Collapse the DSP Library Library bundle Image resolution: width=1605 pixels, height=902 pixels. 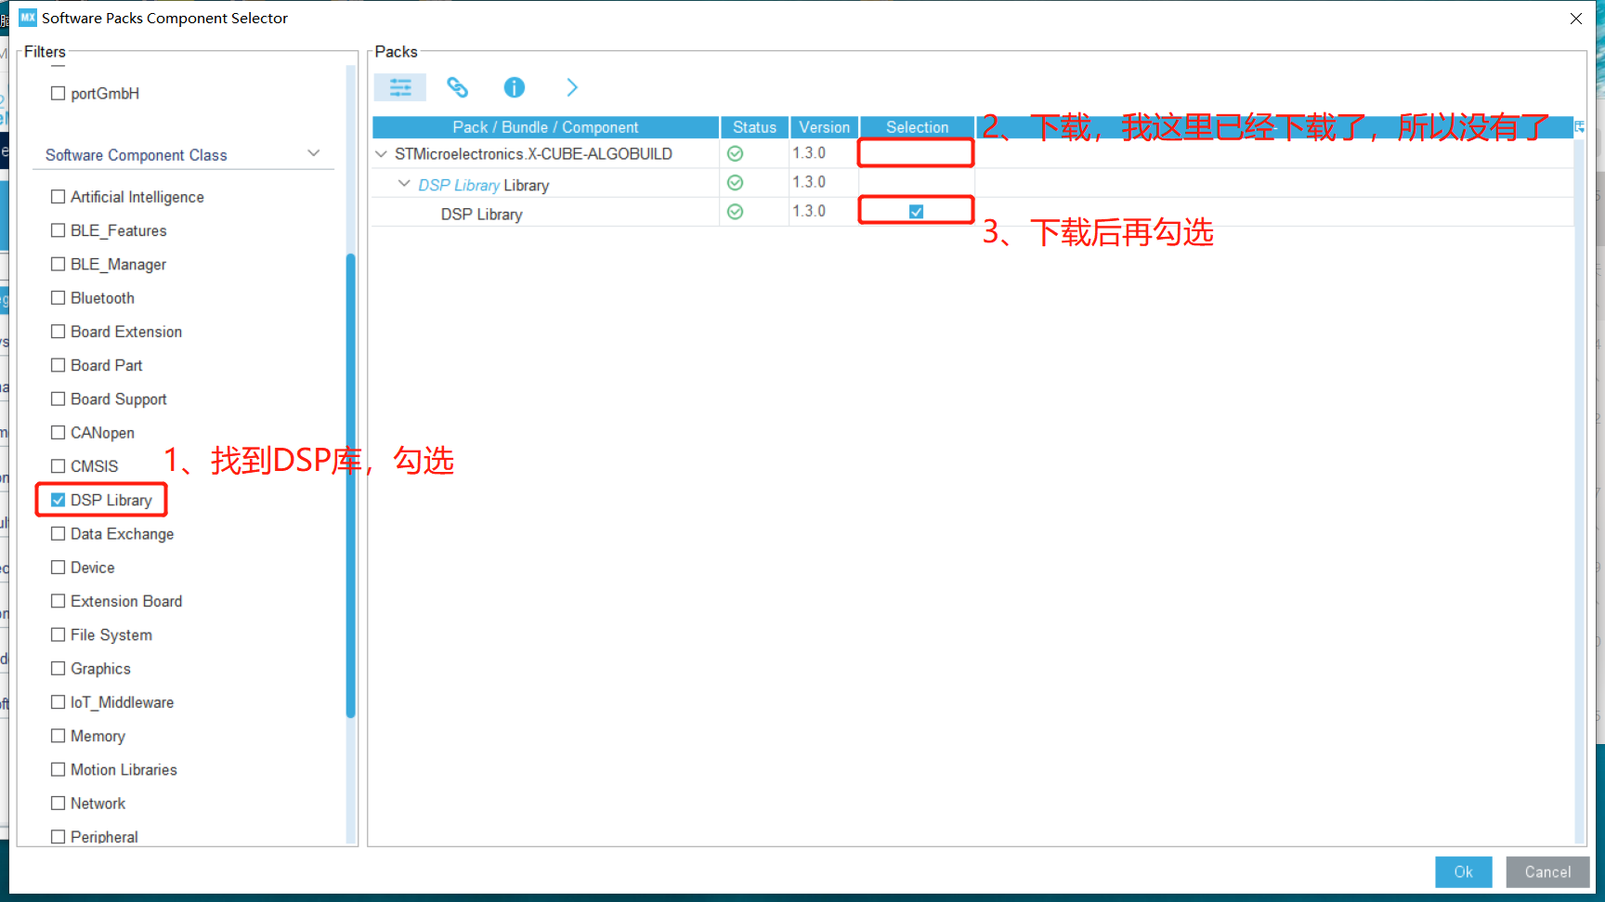point(404,183)
